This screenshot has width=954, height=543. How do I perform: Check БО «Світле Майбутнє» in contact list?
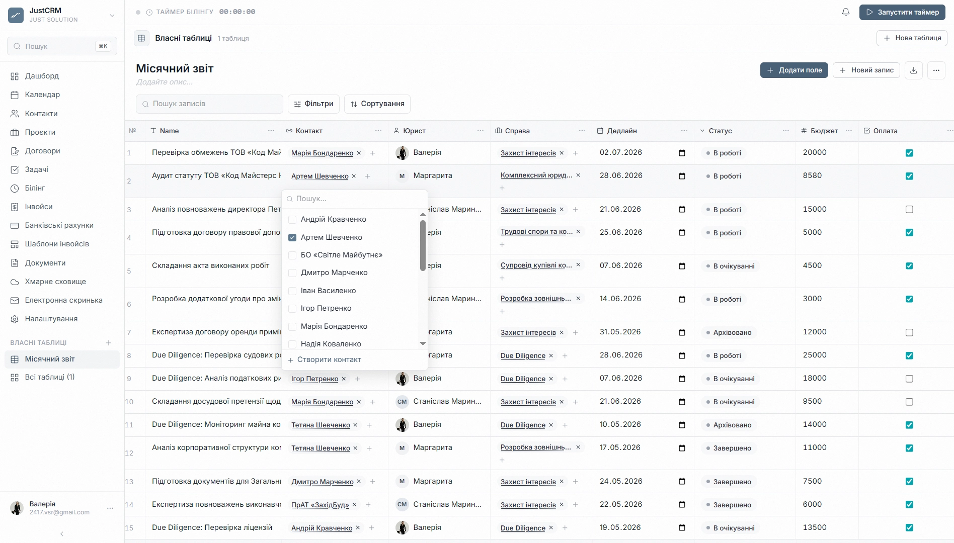pos(292,255)
